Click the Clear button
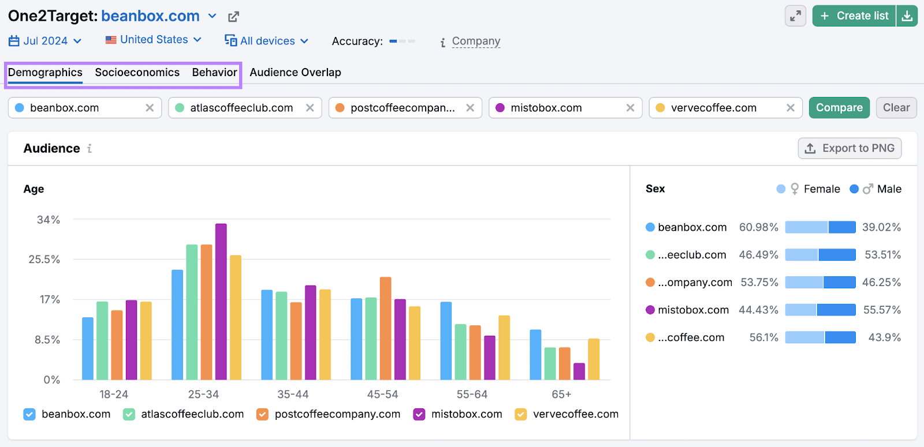Image resolution: width=924 pixels, height=447 pixels. [896, 108]
